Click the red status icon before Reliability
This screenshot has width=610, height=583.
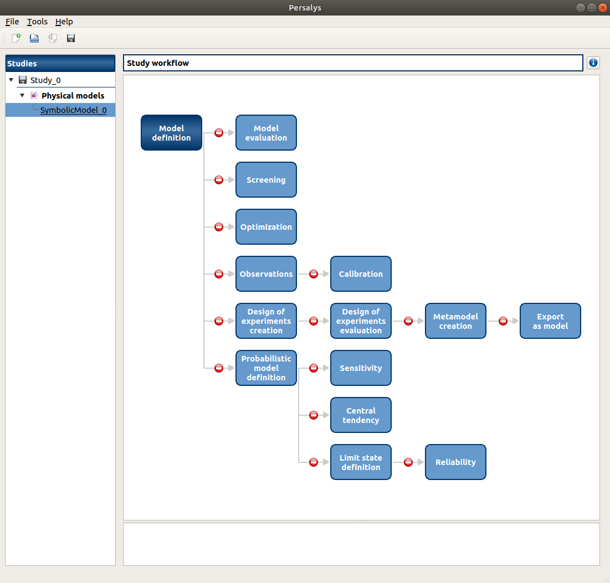click(408, 462)
